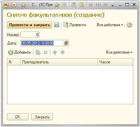Click the M memory button
The width and height of the screenshot is (140, 127).
click(91, 5)
